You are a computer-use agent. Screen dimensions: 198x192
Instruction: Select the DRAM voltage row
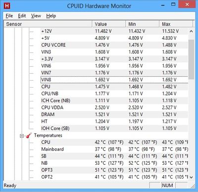point(114,114)
